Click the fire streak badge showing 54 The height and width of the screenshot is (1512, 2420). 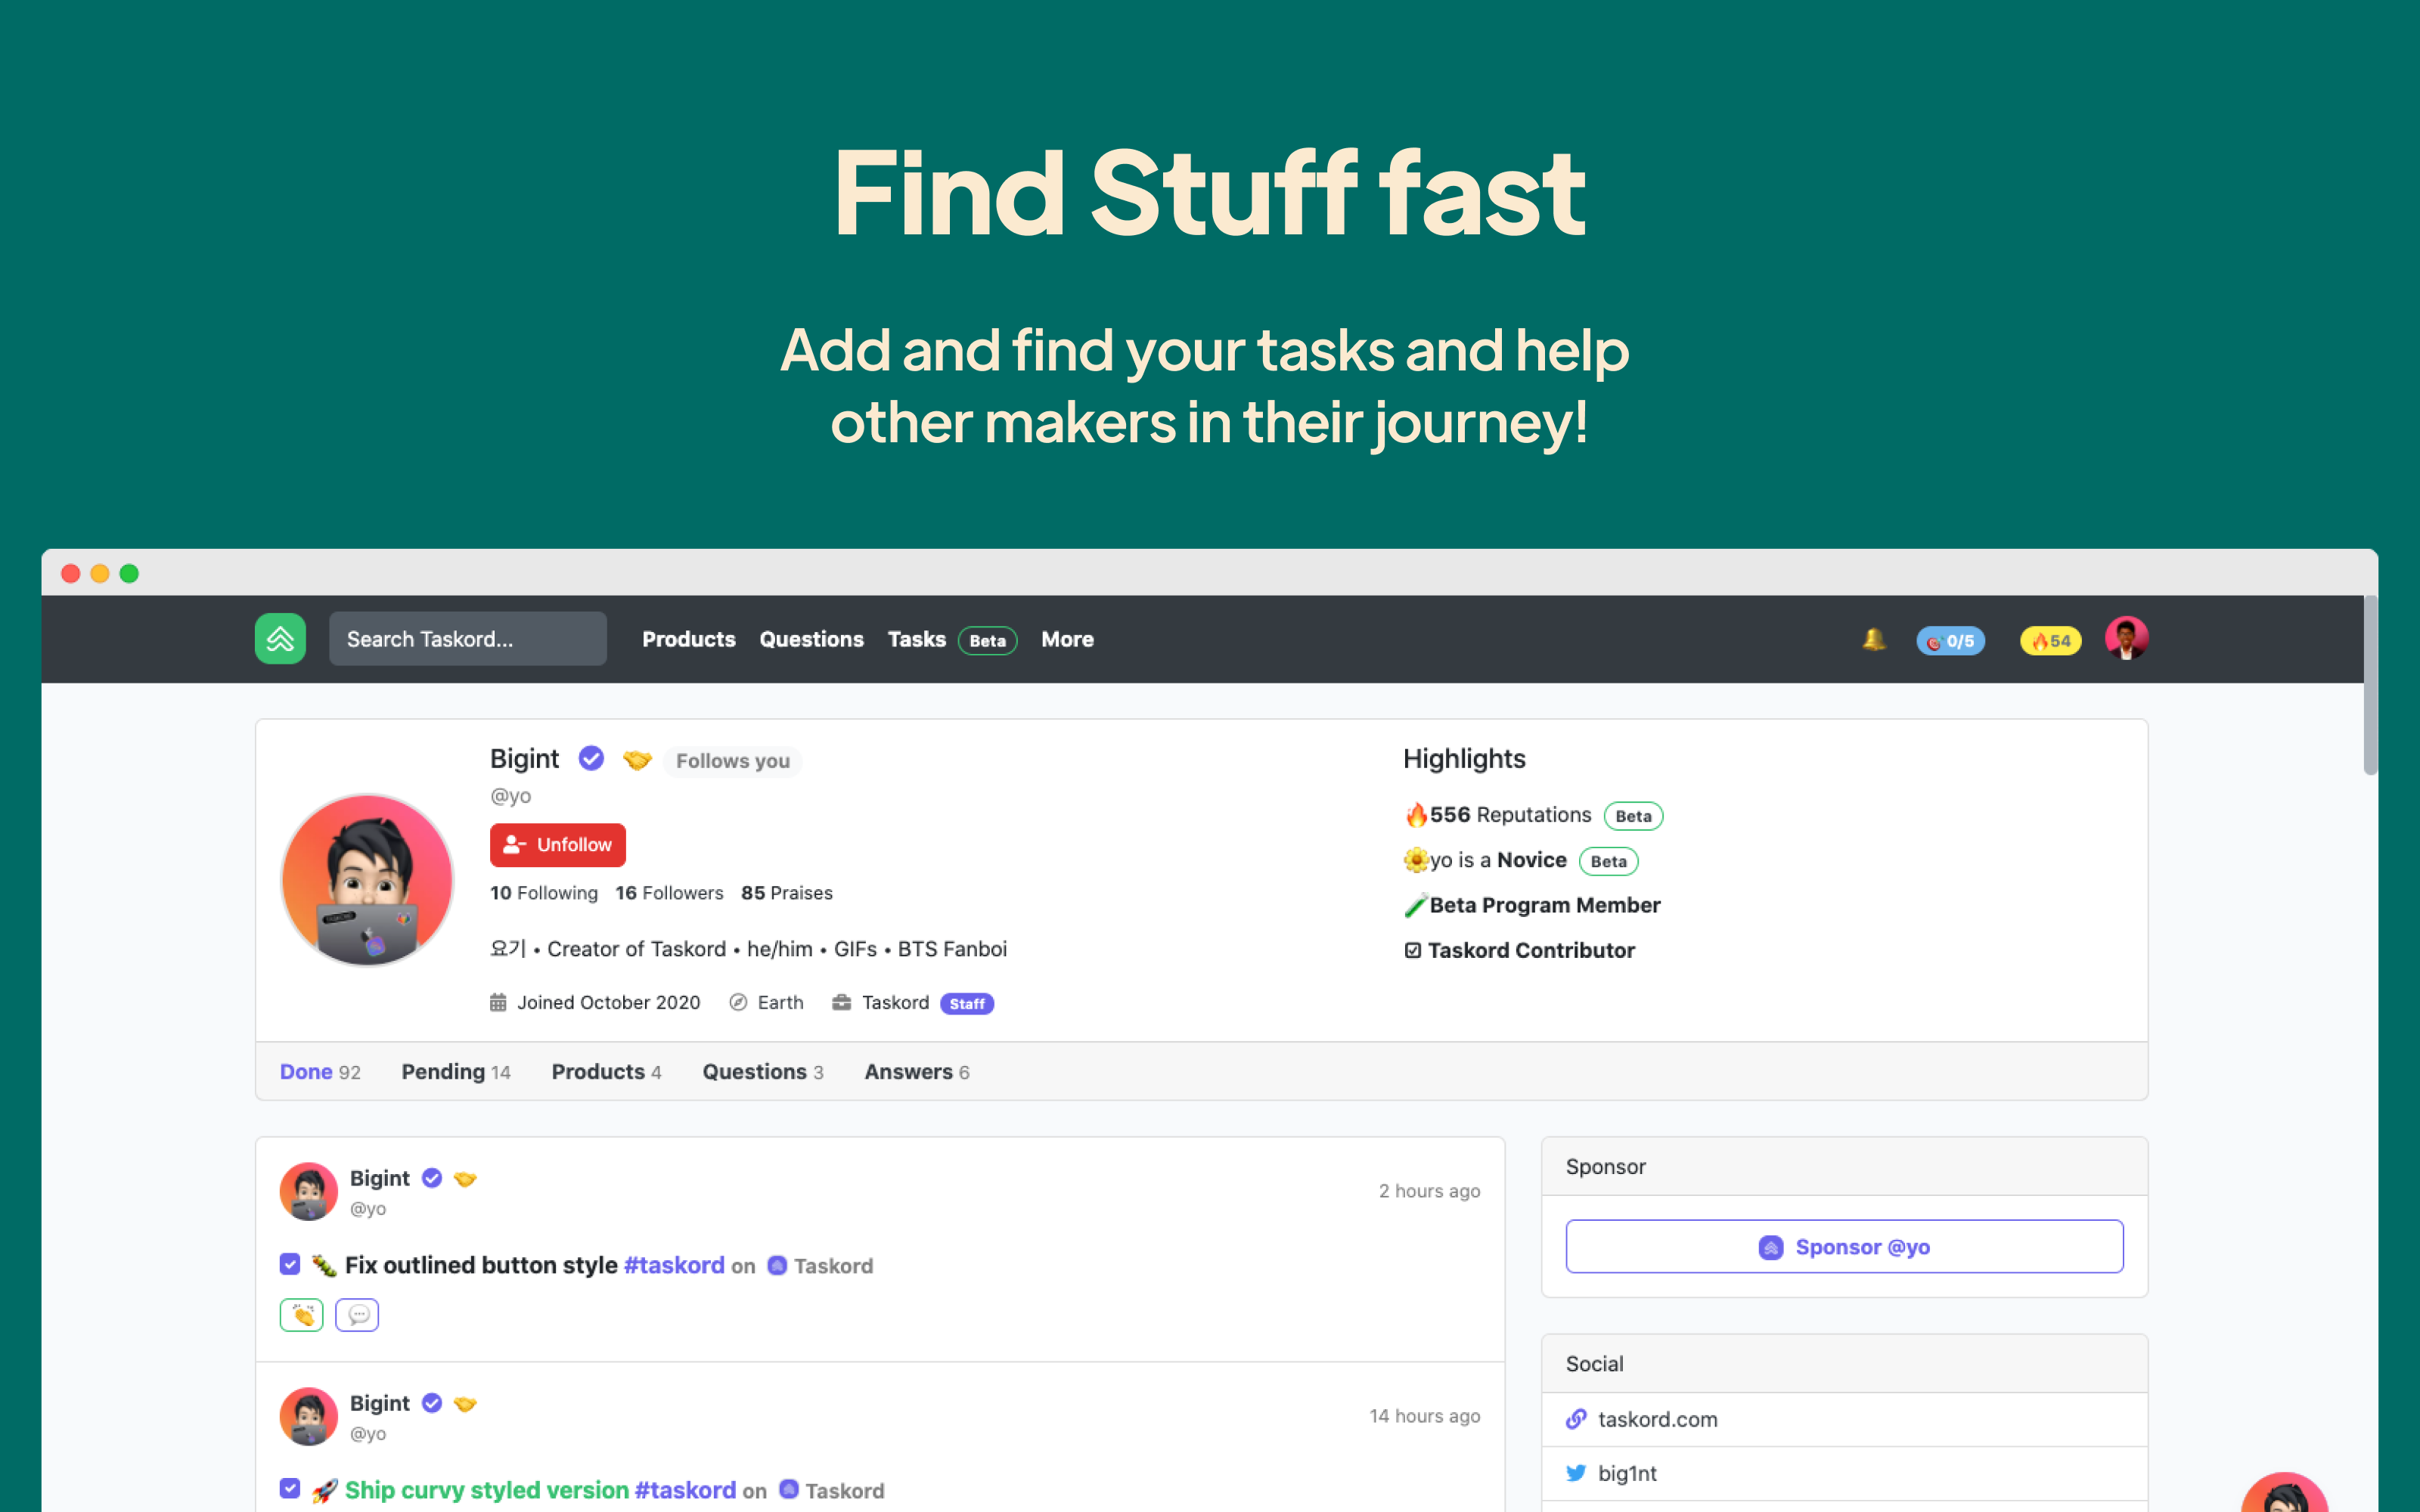point(2050,641)
